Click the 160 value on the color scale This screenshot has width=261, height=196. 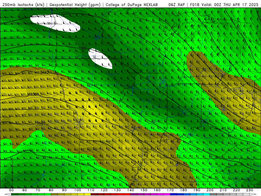pos(157,190)
